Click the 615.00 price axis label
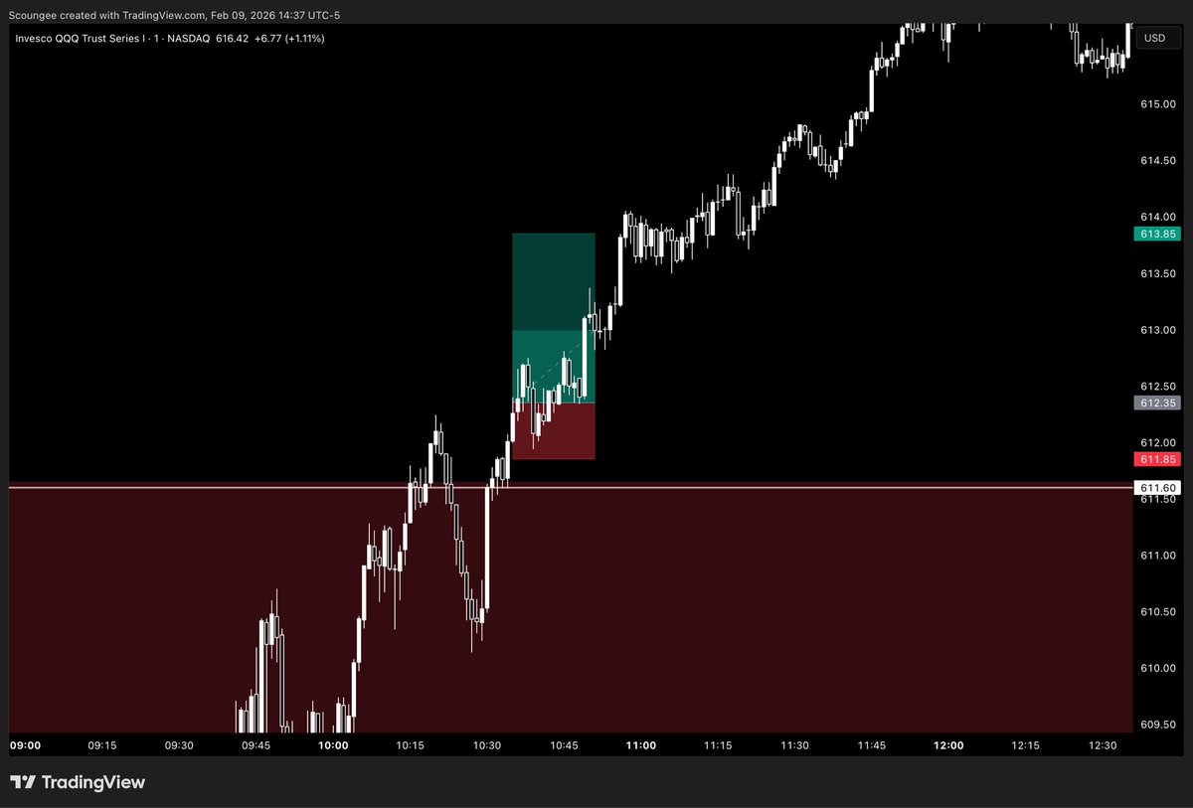This screenshot has width=1193, height=808. (x=1157, y=104)
